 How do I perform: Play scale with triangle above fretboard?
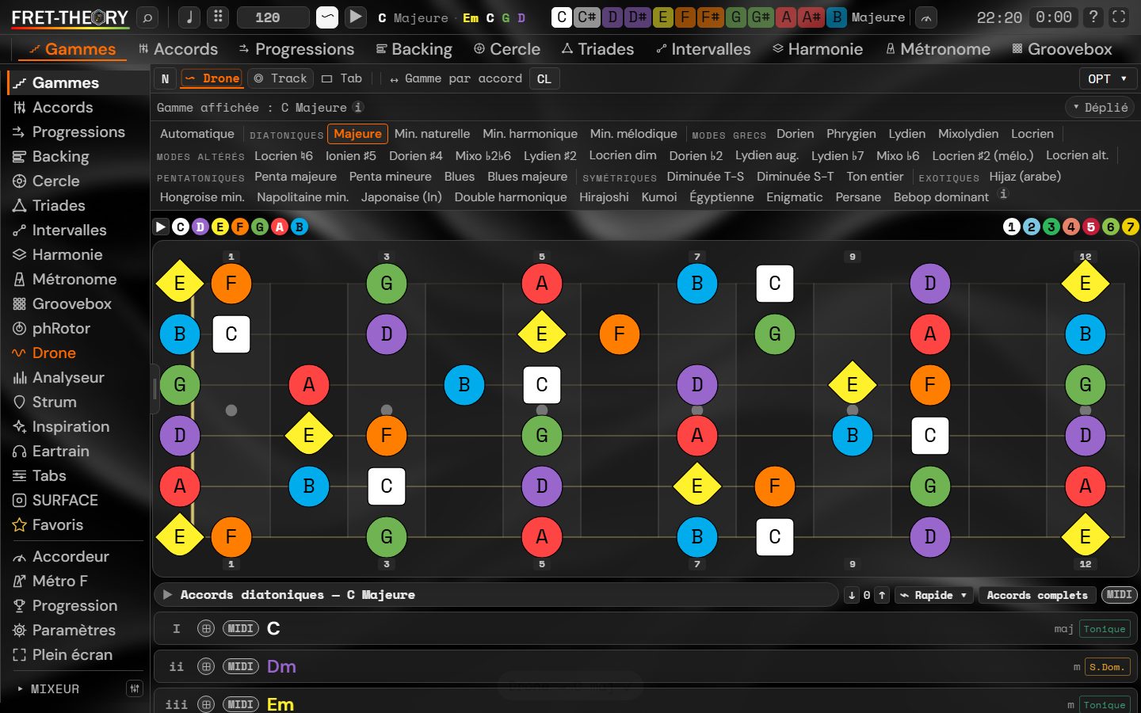point(161,227)
